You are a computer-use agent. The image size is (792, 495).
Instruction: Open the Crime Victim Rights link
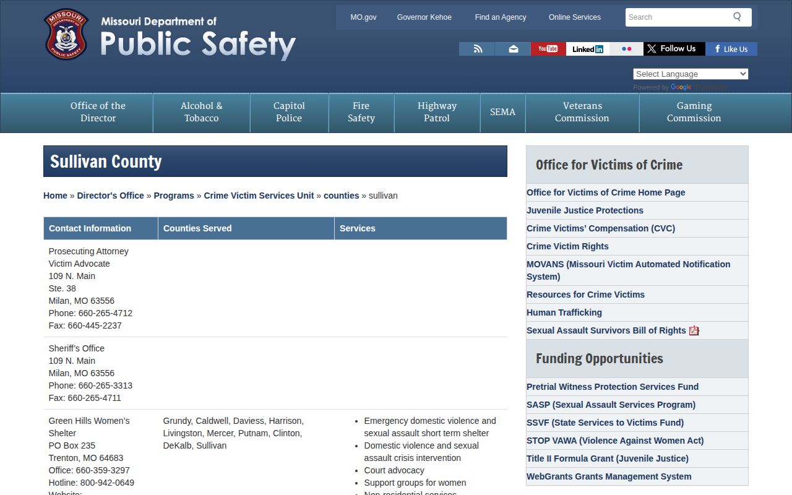(x=567, y=246)
